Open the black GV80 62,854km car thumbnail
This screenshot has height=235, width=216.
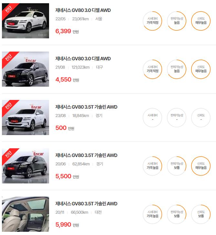[x=26, y=166]
